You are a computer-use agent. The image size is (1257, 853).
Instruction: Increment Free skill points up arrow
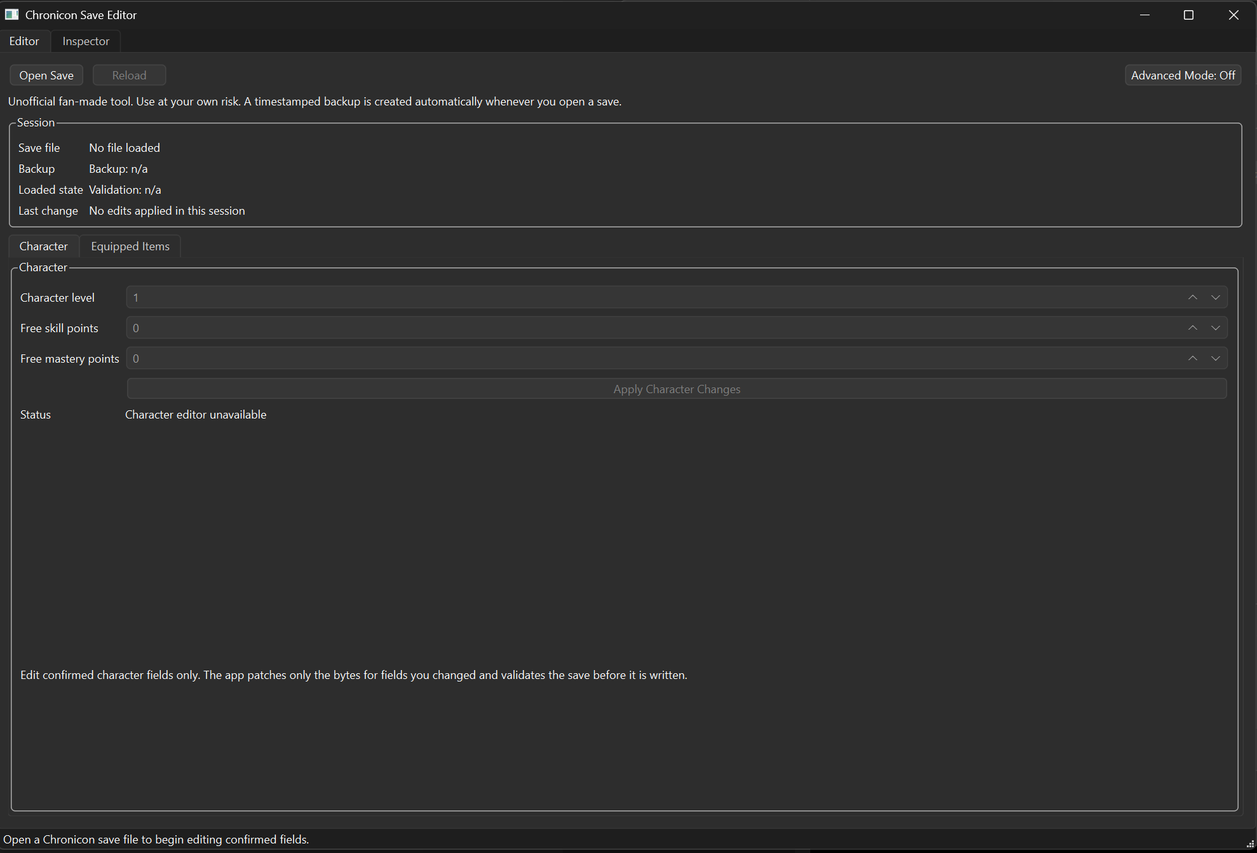1192,328
